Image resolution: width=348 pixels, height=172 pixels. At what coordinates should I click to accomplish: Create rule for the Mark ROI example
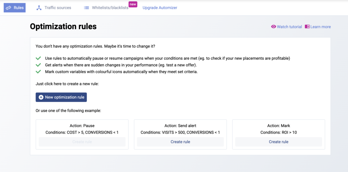(279, 142)
